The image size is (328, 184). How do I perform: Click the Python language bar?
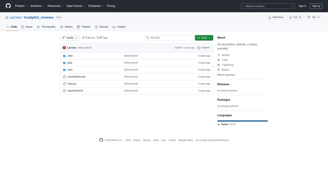pos(242,121)
